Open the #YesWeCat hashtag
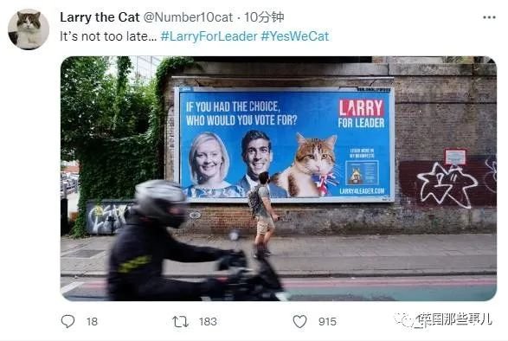This screenshot has width=508, height=341. [x=295, y=36]
